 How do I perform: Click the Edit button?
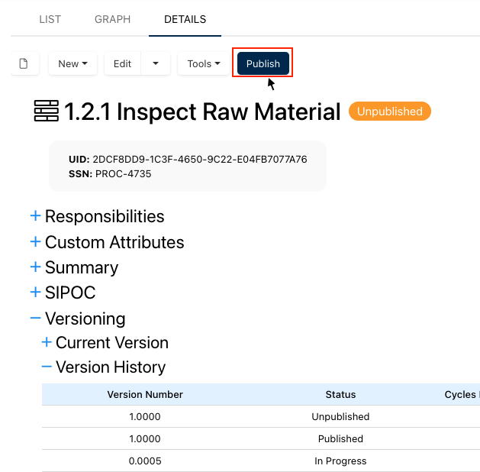[122, 64]
